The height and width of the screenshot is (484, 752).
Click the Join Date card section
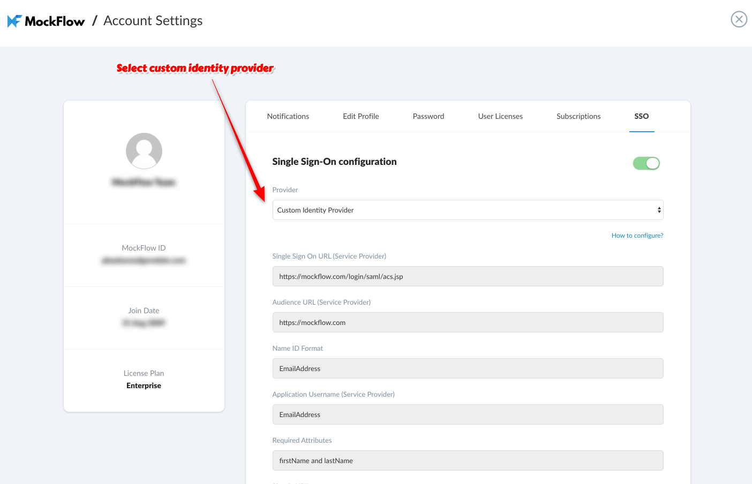click(144, 317)
